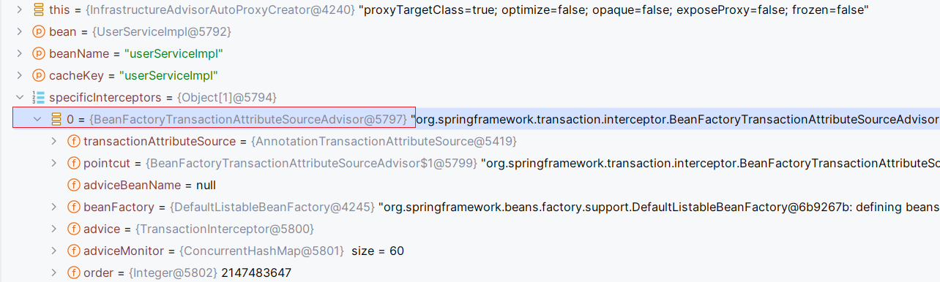Click the array icon for specificInterceptors
Viewport: 940px width, 282px height.
[38, 97]
